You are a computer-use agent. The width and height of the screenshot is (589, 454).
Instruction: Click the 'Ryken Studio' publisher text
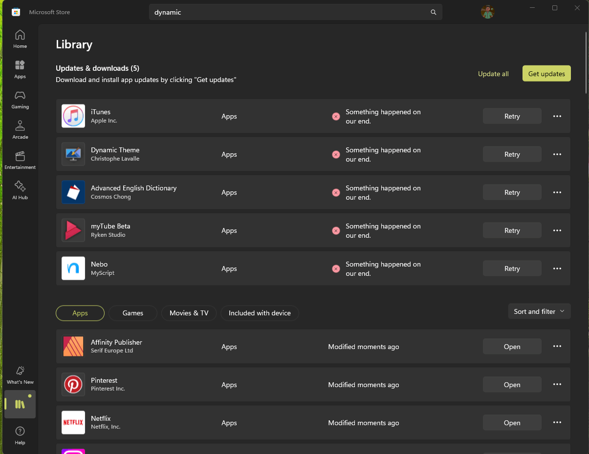click(x=108, y=235)
